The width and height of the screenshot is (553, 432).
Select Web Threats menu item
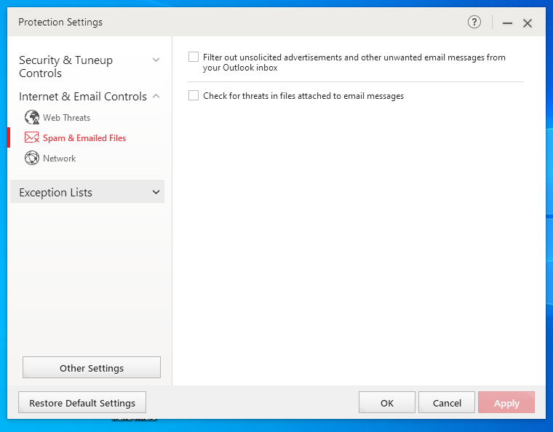66,117
